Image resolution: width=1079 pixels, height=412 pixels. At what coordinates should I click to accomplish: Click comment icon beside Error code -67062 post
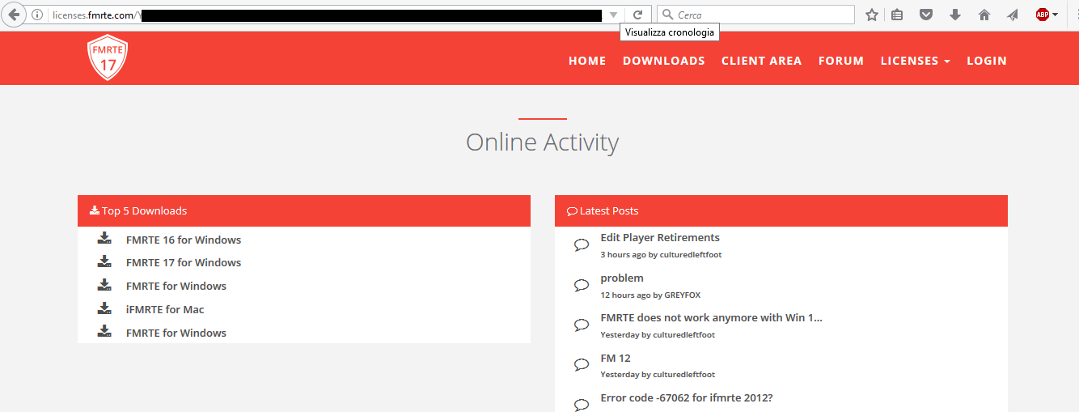tap(582, 405)
